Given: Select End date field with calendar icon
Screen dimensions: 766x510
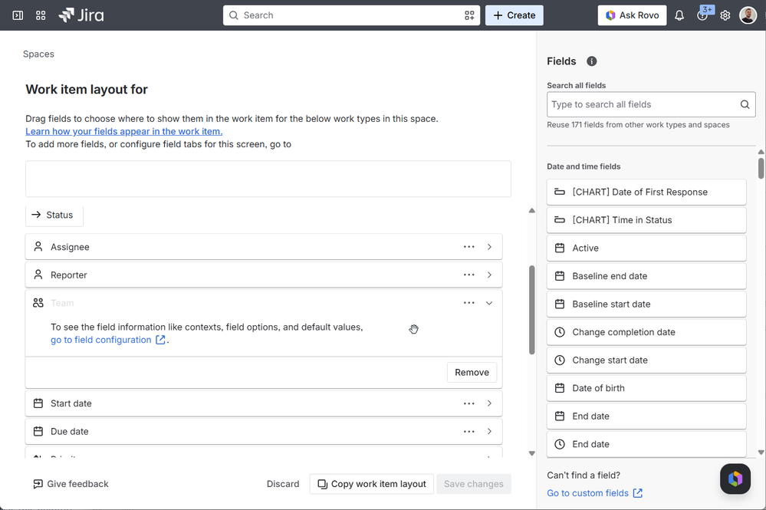Looking at the screenshot, I should [x=646, y=416].
